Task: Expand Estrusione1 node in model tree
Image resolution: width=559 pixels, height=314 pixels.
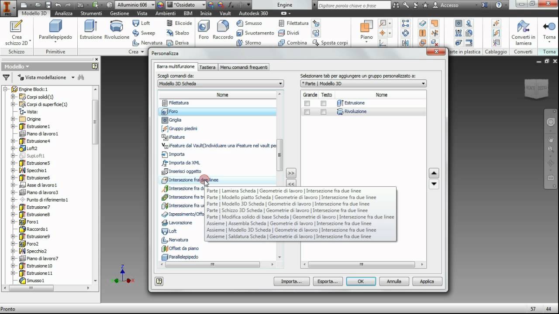Action: click(x=13, y=126)
